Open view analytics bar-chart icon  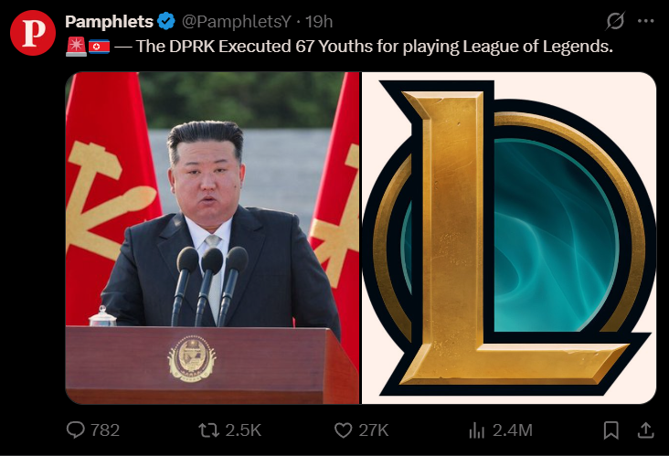[476, 430]
